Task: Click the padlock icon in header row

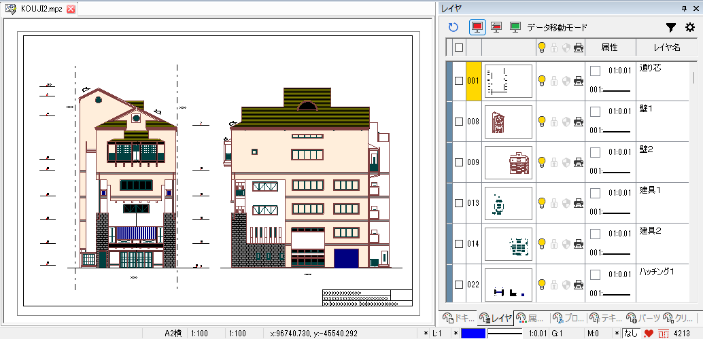Action: (554, 47)
